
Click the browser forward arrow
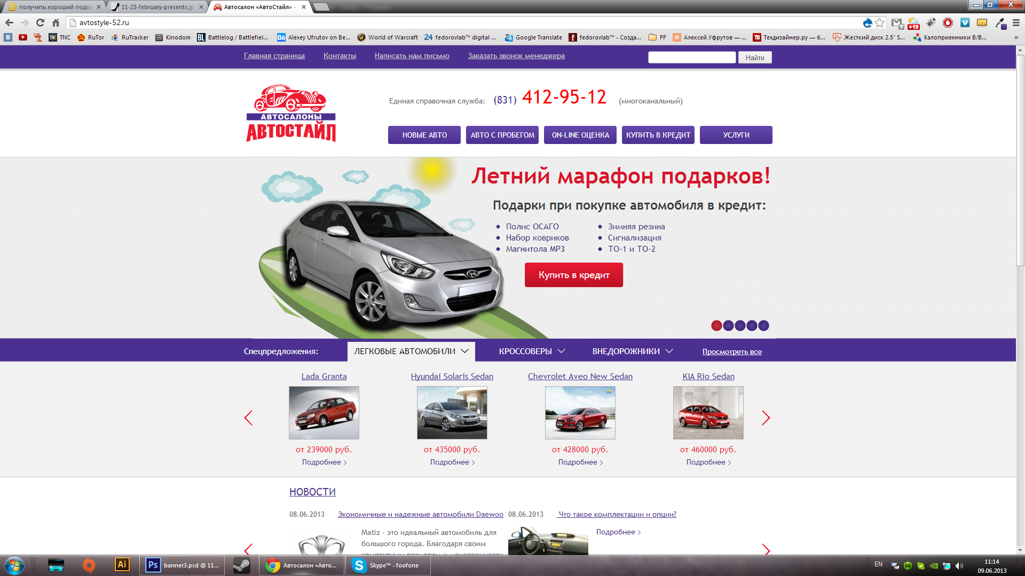point(25,22)
